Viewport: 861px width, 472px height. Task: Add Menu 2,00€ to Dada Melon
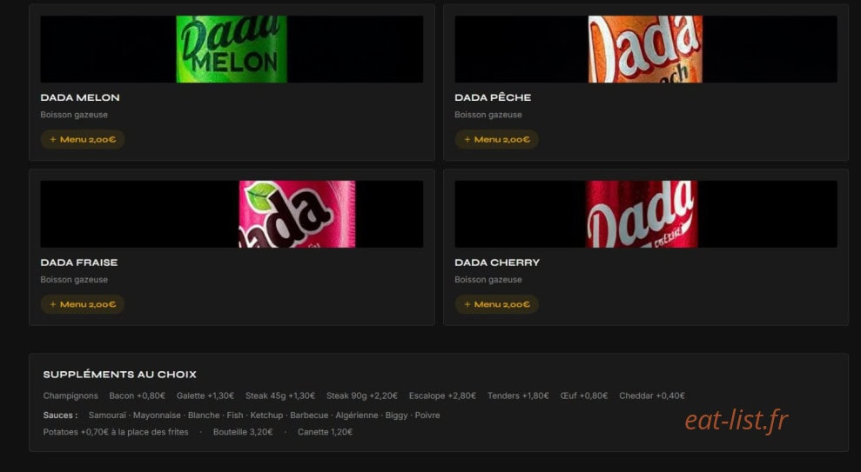[x=83, y=139]
